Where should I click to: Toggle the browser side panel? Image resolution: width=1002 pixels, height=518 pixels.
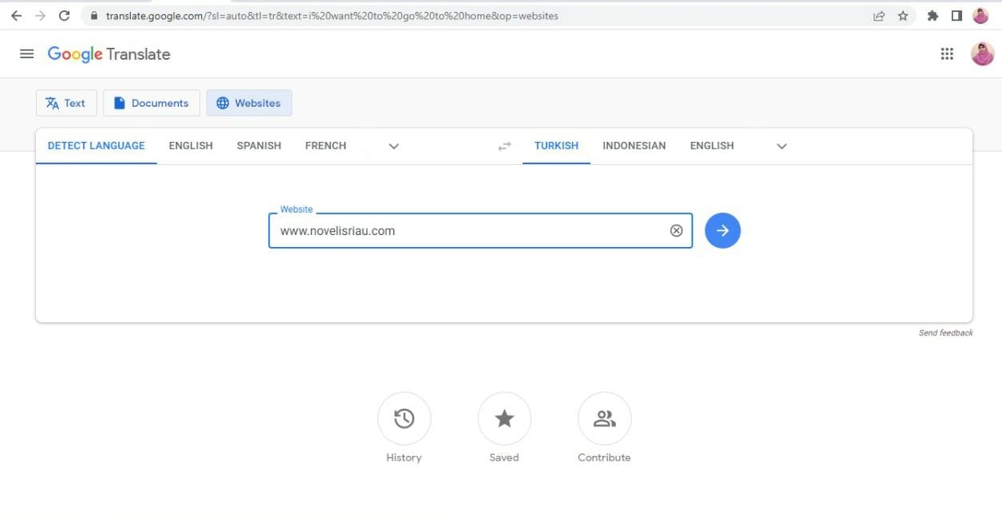957,16
